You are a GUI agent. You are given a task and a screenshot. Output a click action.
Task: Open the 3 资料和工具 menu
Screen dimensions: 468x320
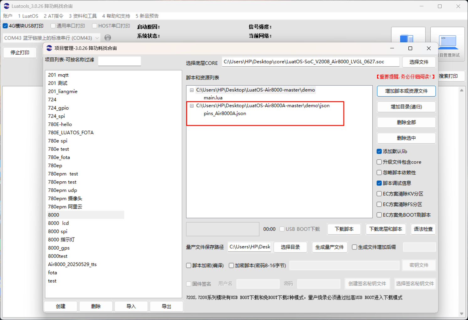coord(83,16)
